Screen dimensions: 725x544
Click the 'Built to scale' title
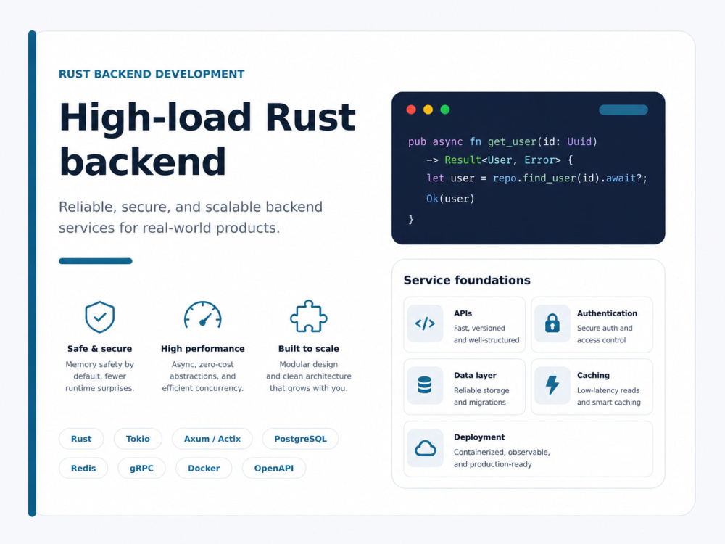308,349
